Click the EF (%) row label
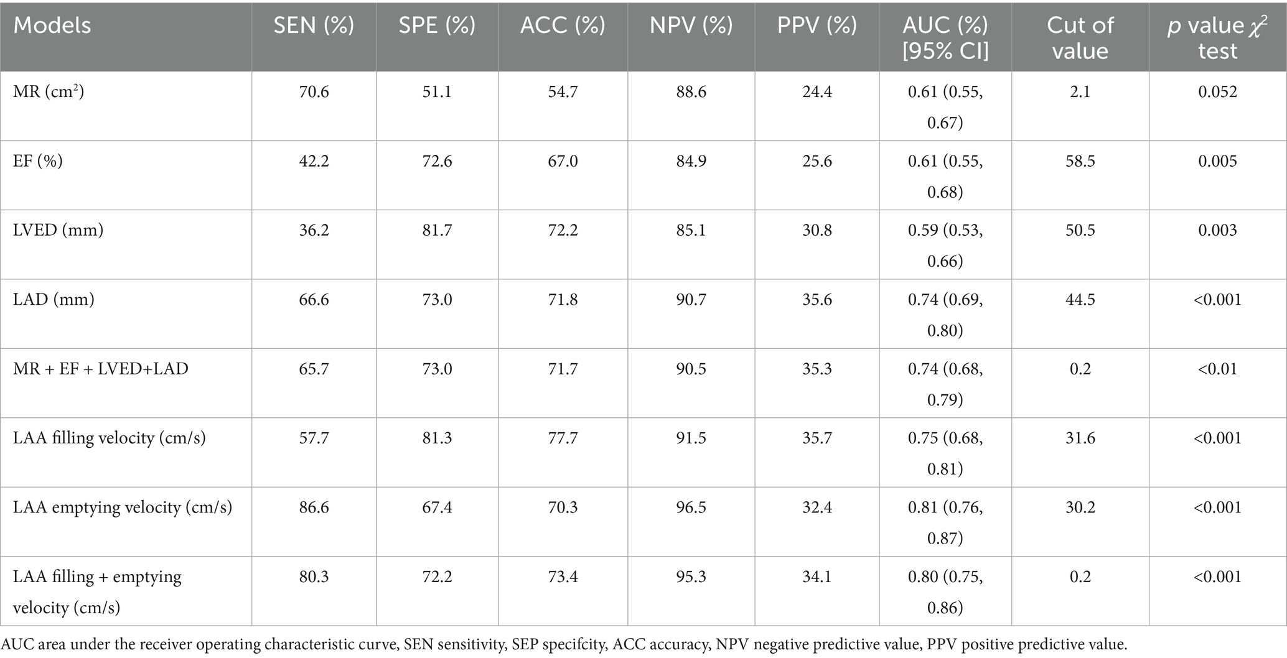 coord(38,162)
